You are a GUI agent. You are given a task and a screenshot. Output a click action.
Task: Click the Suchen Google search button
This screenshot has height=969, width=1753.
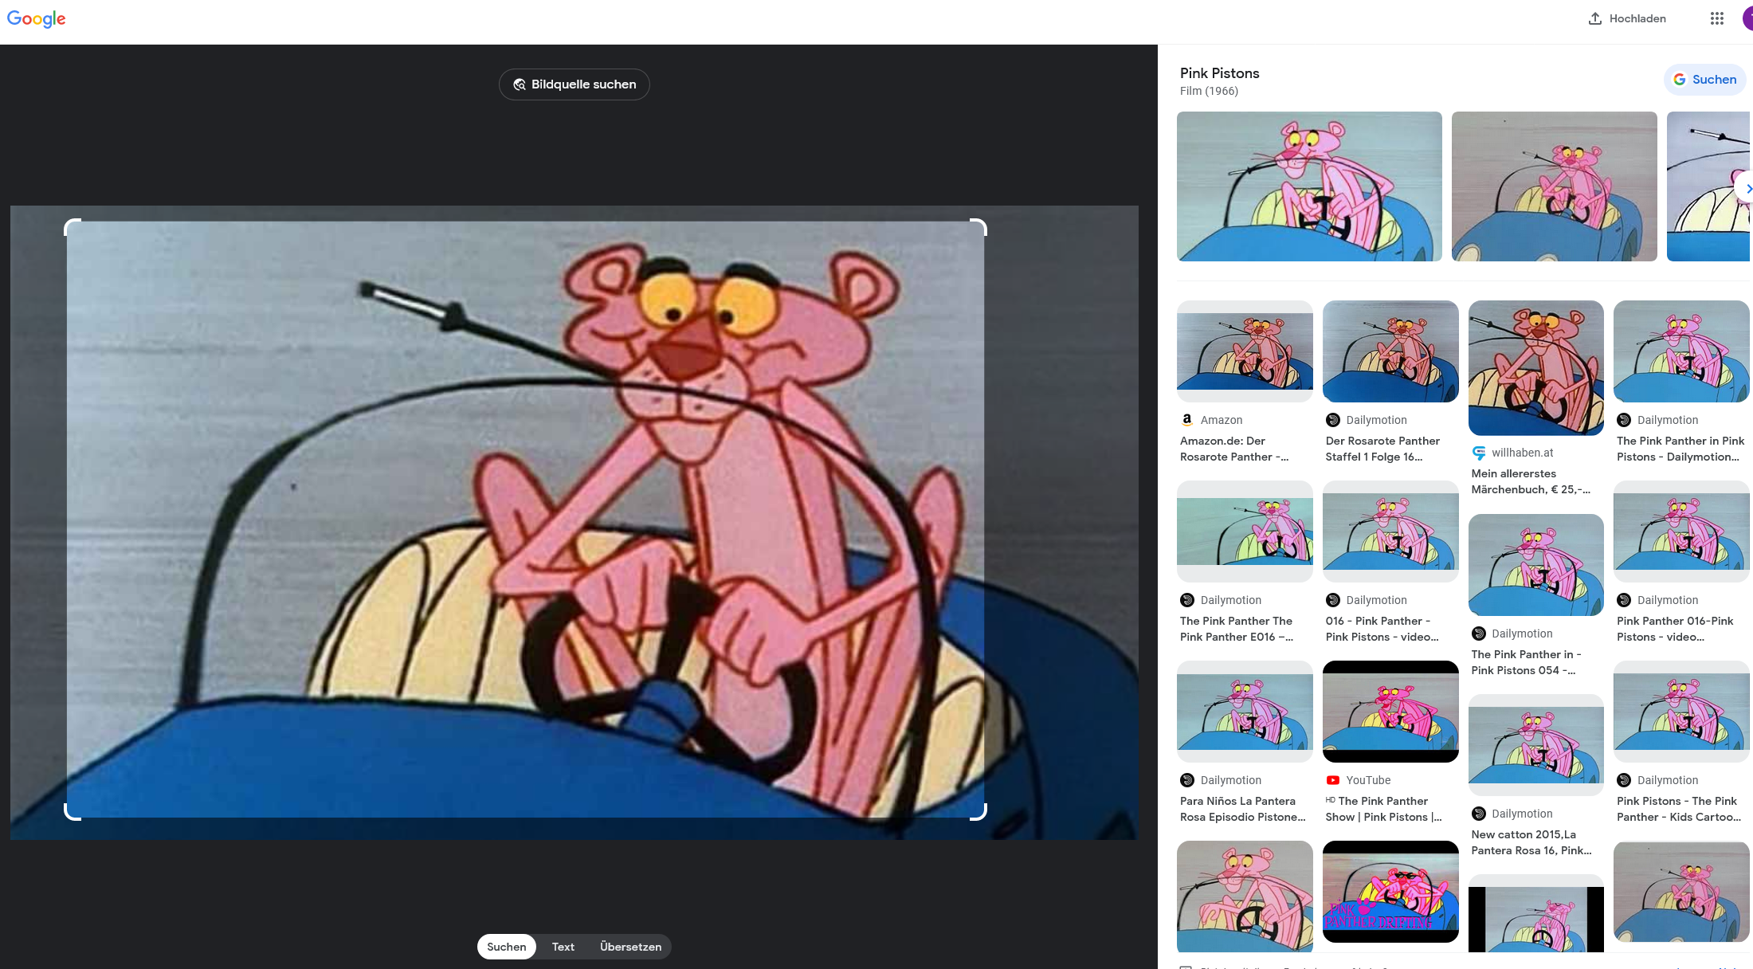coord(1705,80)
